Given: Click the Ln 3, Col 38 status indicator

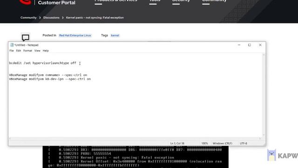Looking at the screenshot, I should click(177, 143).
